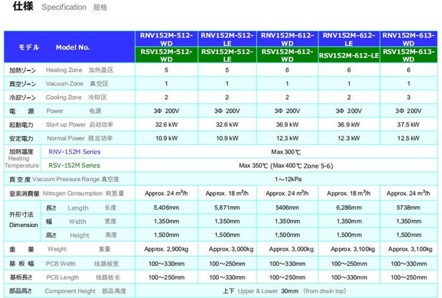The width and height of the screenshot is (442, 298).
Task: Select Approx. 3,100kg weight for RNV152M-613-WD
Action: (x=410, y=249)
